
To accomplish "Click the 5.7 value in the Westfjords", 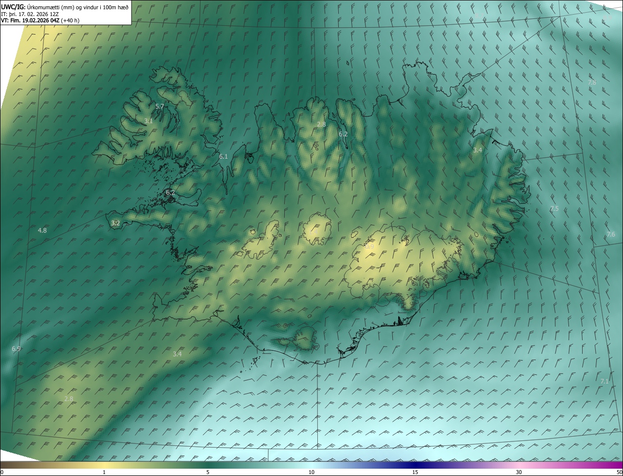I will (160, 106).
